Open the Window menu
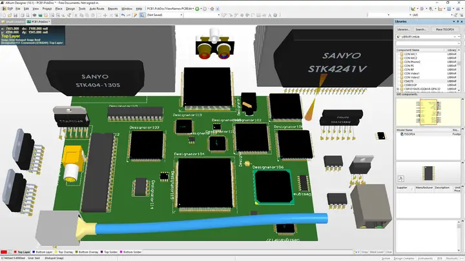This screenshot has width=465, height=261. pyautogui.click(x=127, y=9)
